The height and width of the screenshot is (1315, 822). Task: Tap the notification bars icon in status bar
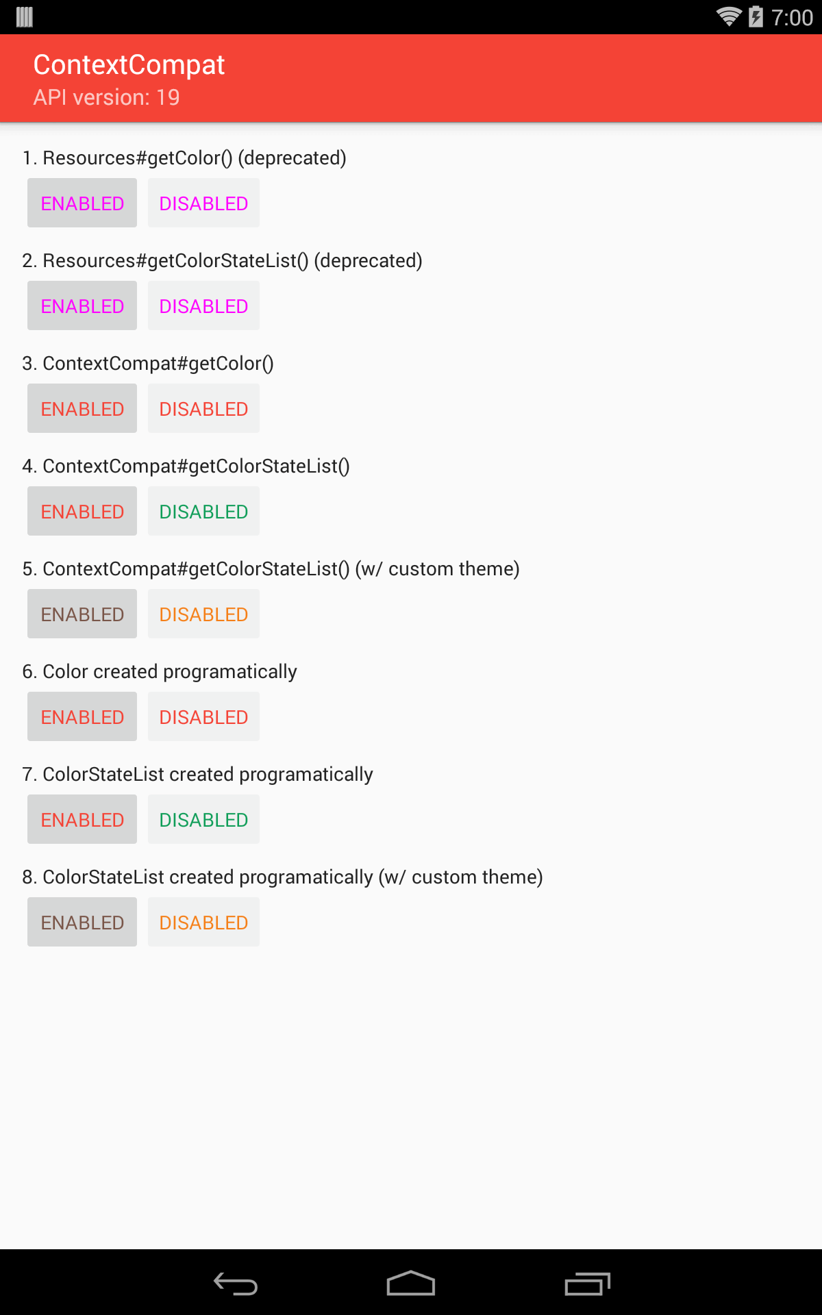(25, 16)
